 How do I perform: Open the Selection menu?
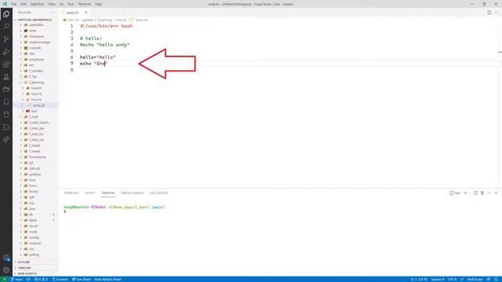37,4
